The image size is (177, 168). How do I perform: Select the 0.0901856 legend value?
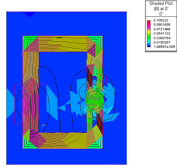pyautogui.click(x=162, y=25)
